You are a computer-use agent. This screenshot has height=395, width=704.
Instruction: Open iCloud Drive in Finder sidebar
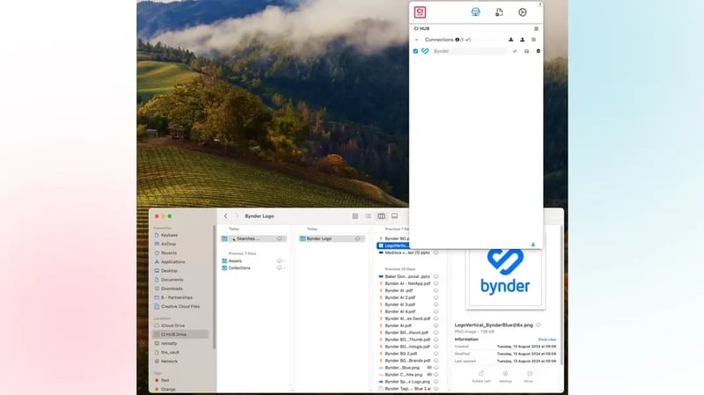point(172,326)
